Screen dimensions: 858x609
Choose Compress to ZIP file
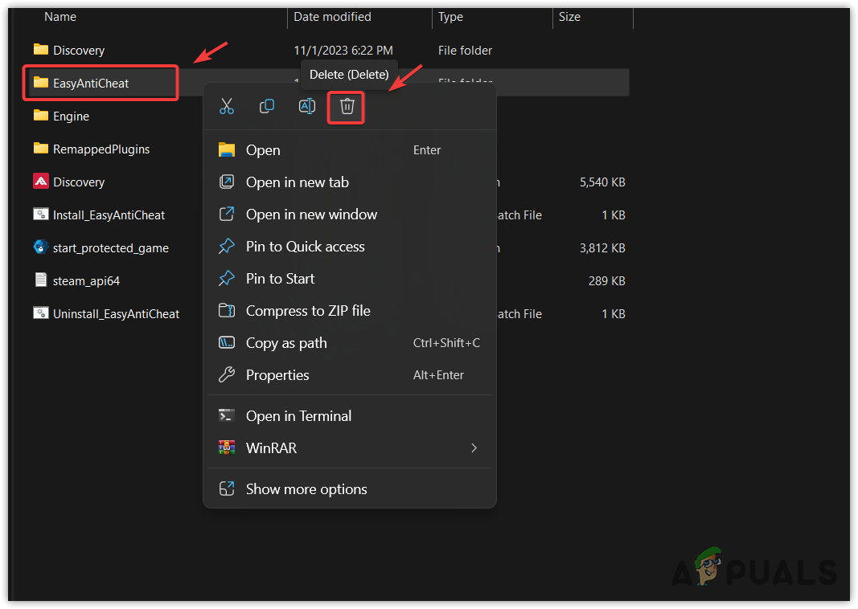(x=350, y=311)
